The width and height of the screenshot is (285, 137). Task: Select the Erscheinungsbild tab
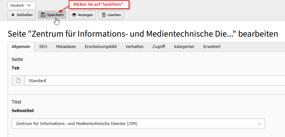101,47
